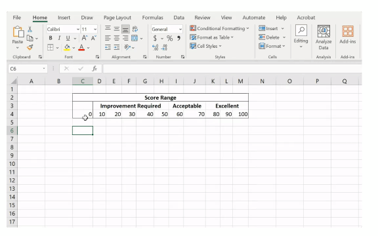378x236 pixels.
Task: Open General number format dropdown
Action: point(180,29)
